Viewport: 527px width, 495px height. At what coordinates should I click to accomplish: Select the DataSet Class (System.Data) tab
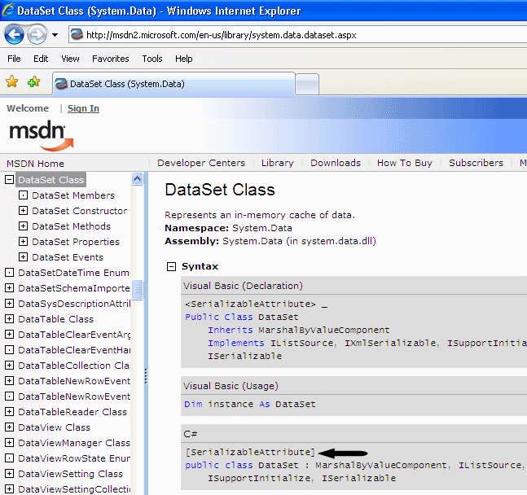click(x=173, y=84)
